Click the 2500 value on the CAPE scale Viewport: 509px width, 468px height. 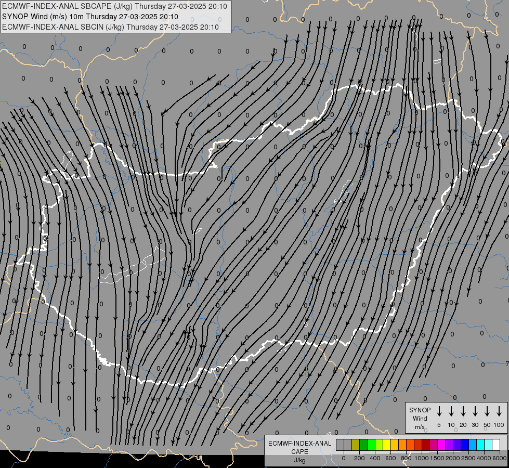[x=468, y=458]
